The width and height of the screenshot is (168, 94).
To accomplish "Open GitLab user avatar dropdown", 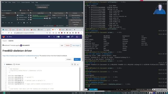I will pyautogui.click(x=78, y=37).
